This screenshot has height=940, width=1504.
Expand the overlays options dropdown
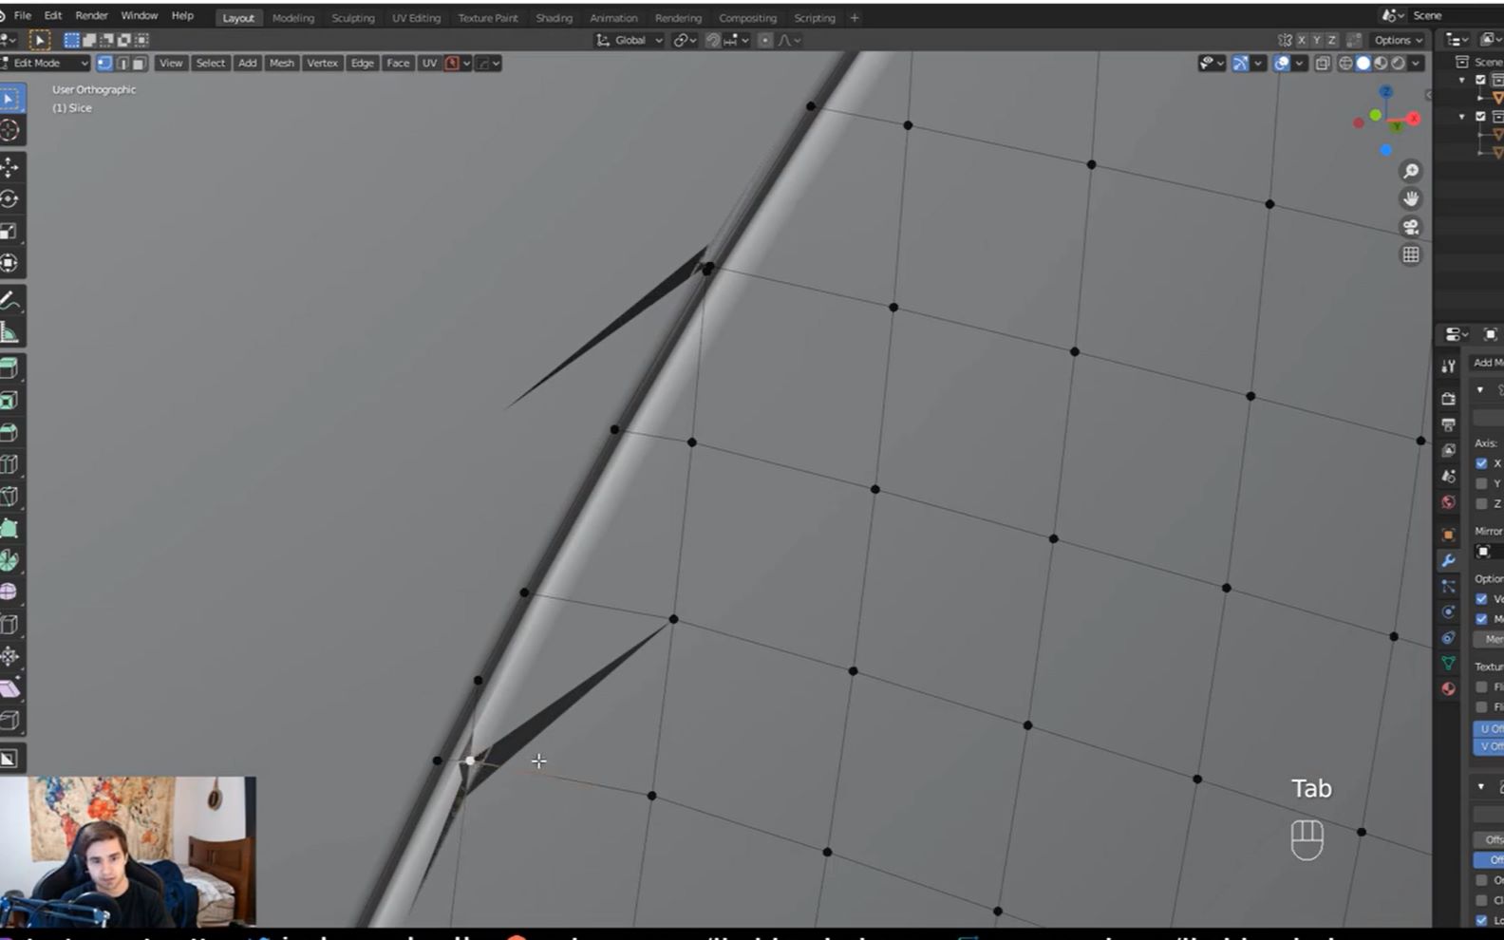(x=1298, y=64)
